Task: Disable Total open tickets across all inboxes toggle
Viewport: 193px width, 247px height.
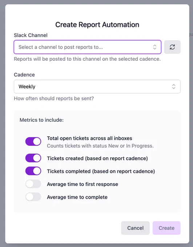Action: (33, 141)
